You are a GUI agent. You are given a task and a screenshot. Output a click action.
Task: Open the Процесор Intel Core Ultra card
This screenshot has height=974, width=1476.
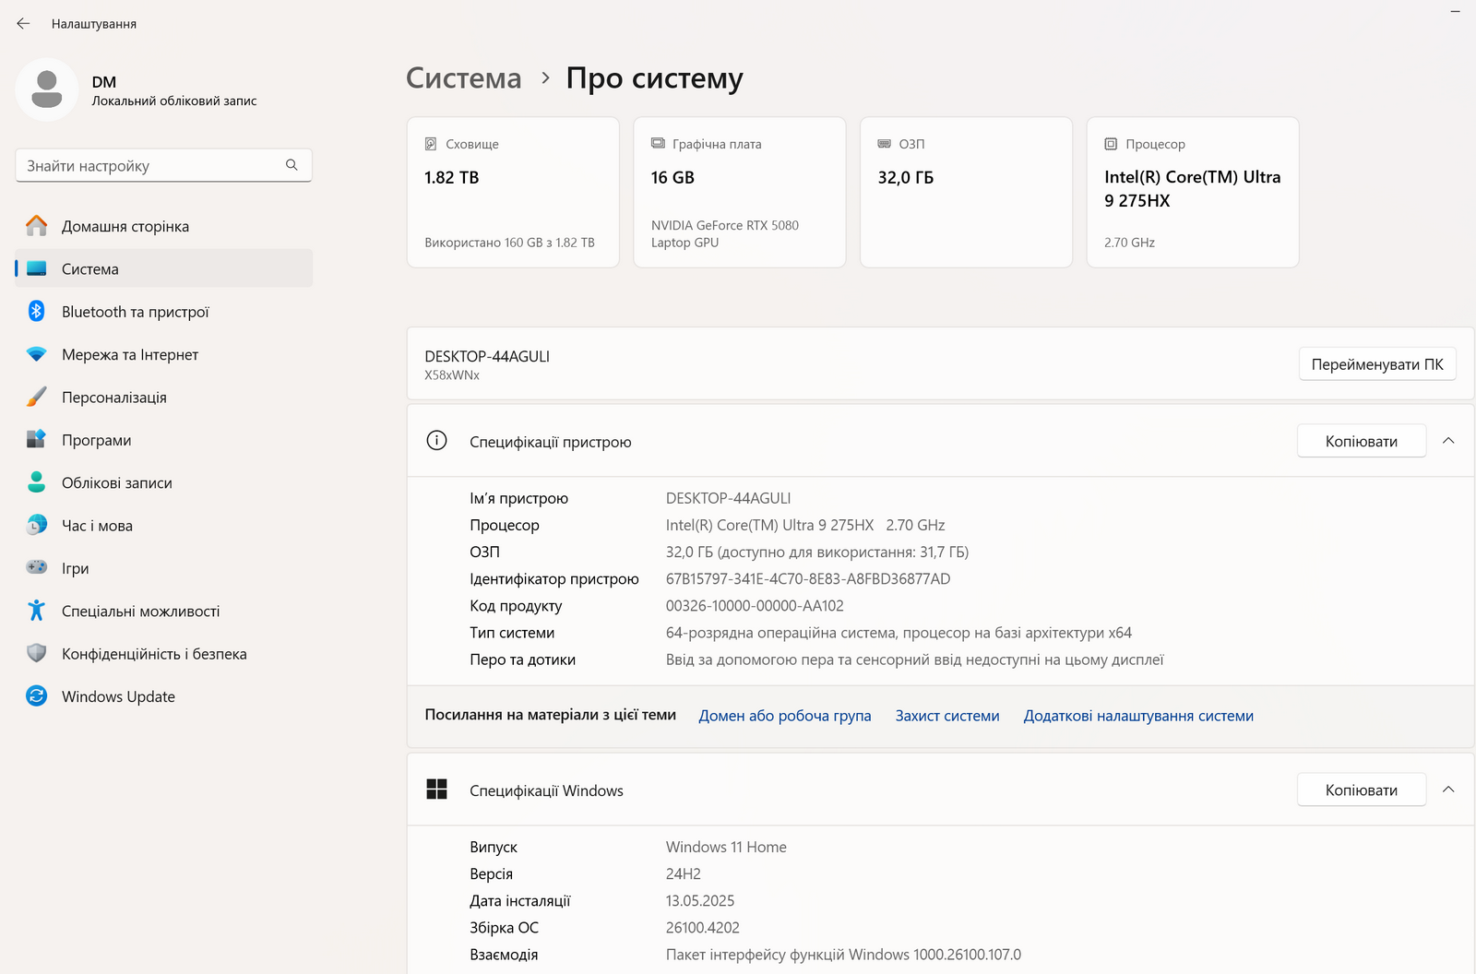point(1193,192)
